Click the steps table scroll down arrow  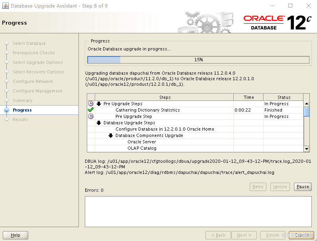[307, 149]
